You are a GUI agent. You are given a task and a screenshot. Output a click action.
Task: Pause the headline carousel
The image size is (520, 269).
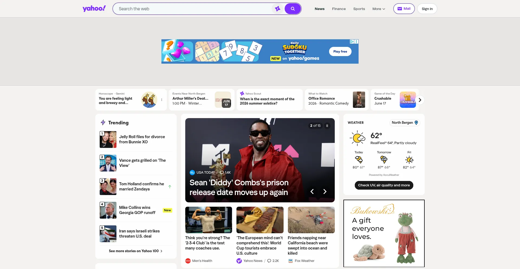(x=327, y=126)
